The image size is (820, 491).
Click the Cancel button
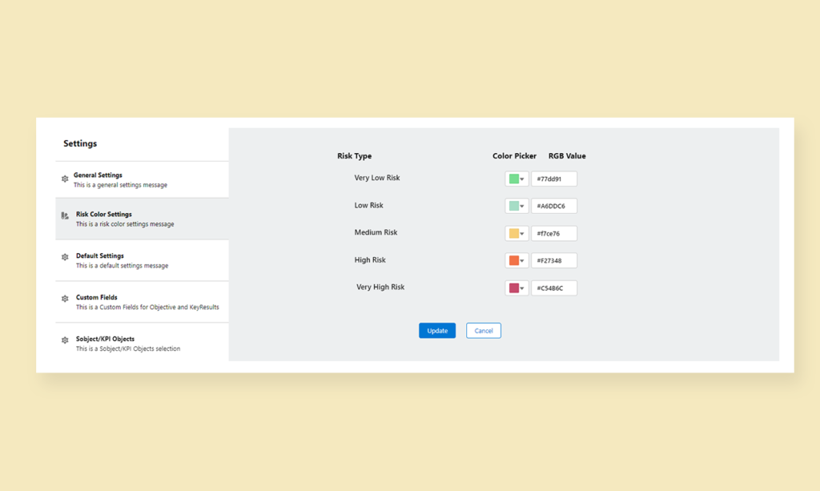click(x=483, y=330)
